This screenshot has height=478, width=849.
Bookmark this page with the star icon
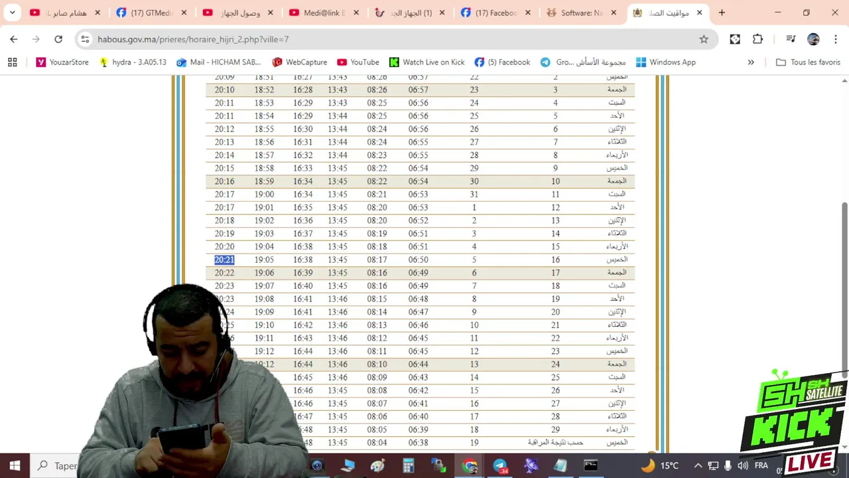coord(704,39)
